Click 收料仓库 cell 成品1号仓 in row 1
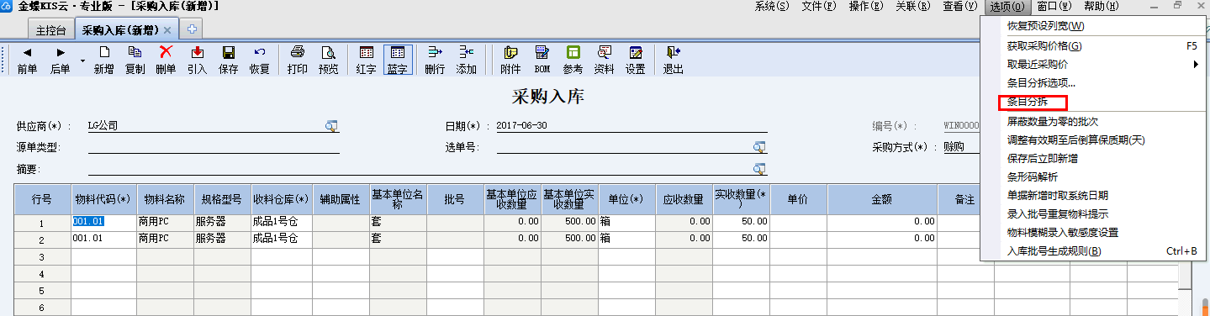 [x=282, y=222]
